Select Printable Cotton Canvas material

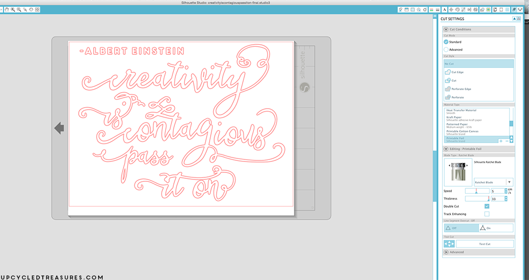477,133
